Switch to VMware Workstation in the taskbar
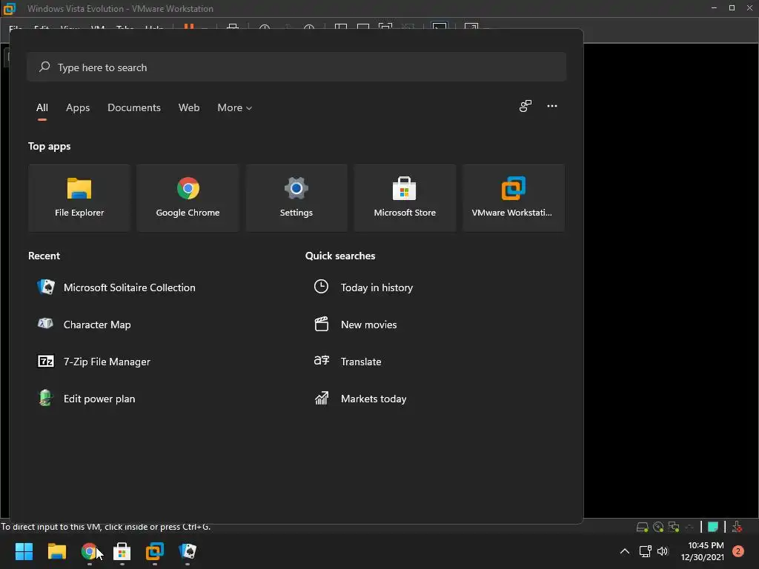Image resolution: width=759 pixels, height=569 pixels. 155,551
